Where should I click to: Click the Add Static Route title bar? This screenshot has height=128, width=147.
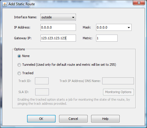pos(68,4)
